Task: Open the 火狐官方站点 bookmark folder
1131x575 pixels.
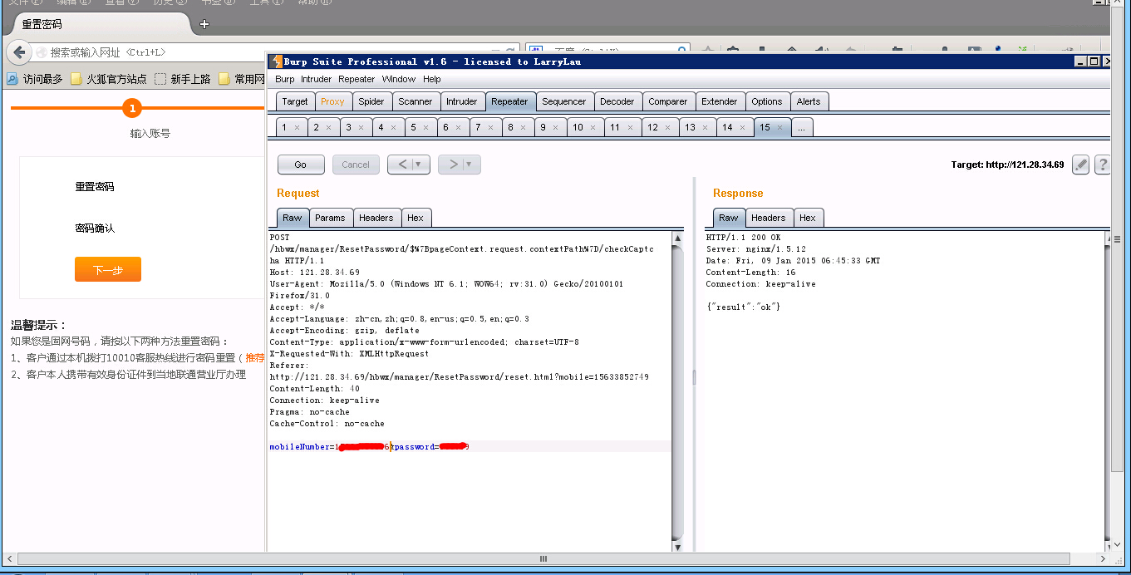Action: (109, 79)
